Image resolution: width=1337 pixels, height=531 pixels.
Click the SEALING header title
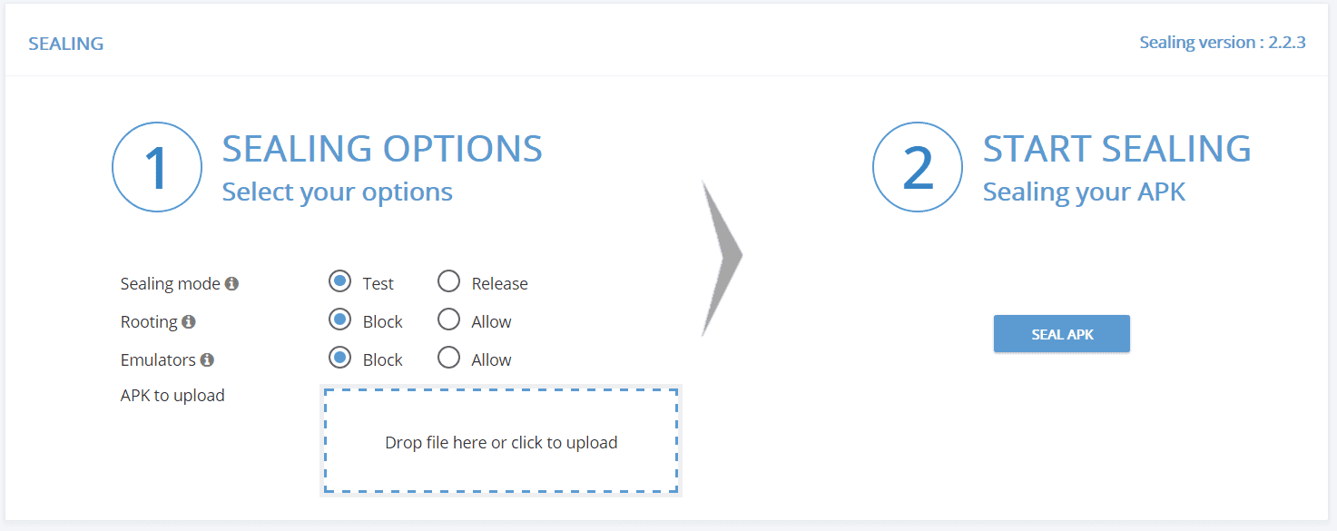pyautogui.click(x=66, y=44)
